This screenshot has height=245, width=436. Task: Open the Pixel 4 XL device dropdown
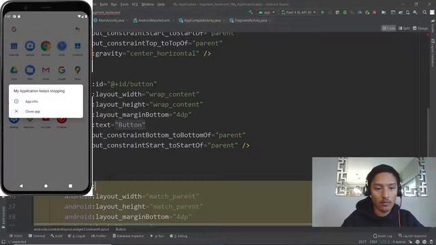click(298, 12)
